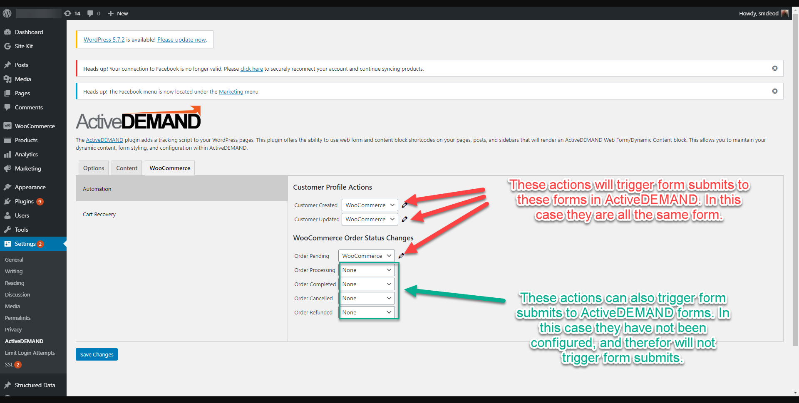Edit the Customer Updated form with pencil icon
The height and width of the screenshot is (403, 799).
[x=404, y=219]
